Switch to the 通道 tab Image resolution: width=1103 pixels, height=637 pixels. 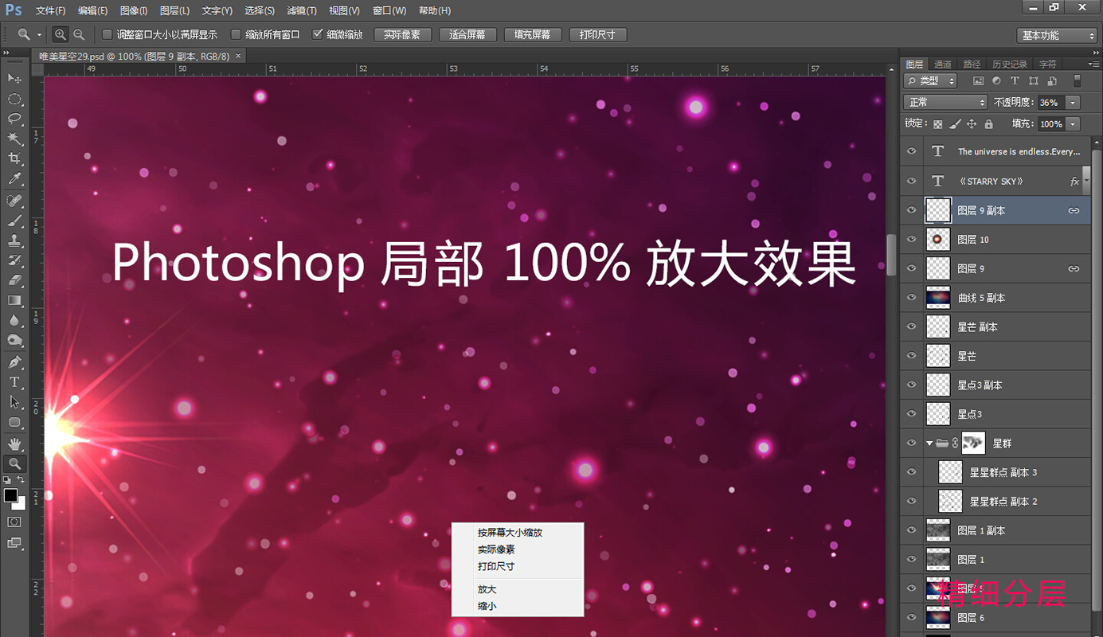[x=943, y=64]
